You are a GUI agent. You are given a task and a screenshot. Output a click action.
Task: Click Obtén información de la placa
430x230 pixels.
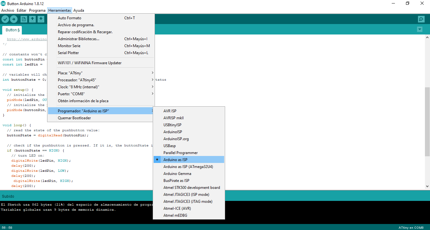coord(101,101)
